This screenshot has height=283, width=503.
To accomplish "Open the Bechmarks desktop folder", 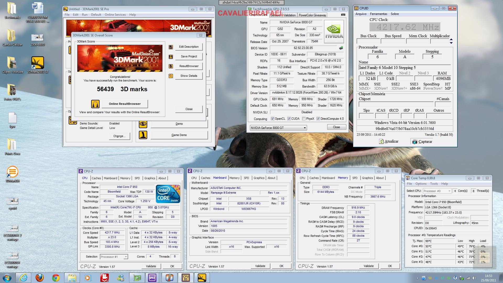I will [12, 10].
